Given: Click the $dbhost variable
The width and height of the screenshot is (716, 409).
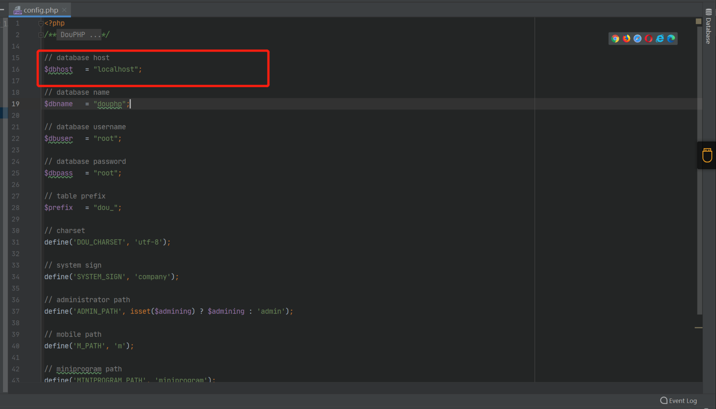Looking at the screenshot, I should (59, 69).
